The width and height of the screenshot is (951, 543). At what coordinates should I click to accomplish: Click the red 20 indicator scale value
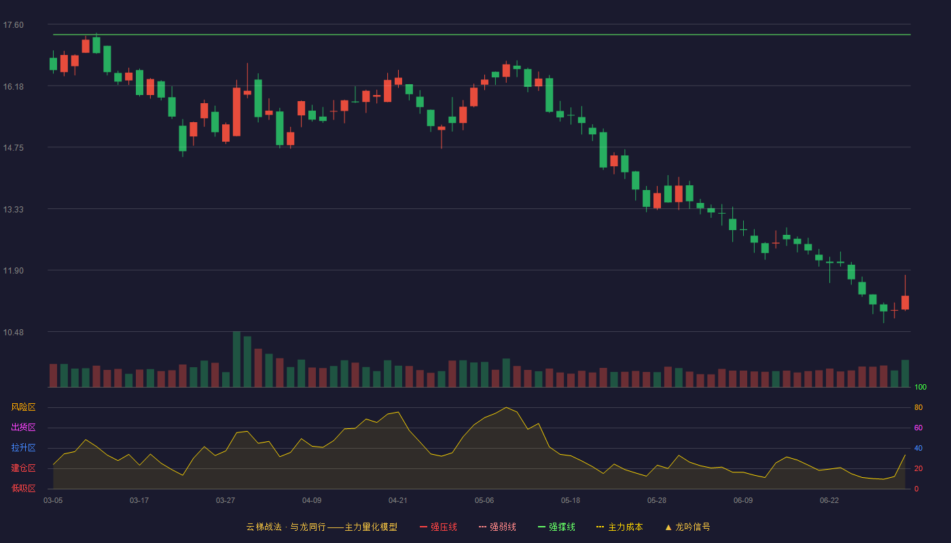click(918, 469)
